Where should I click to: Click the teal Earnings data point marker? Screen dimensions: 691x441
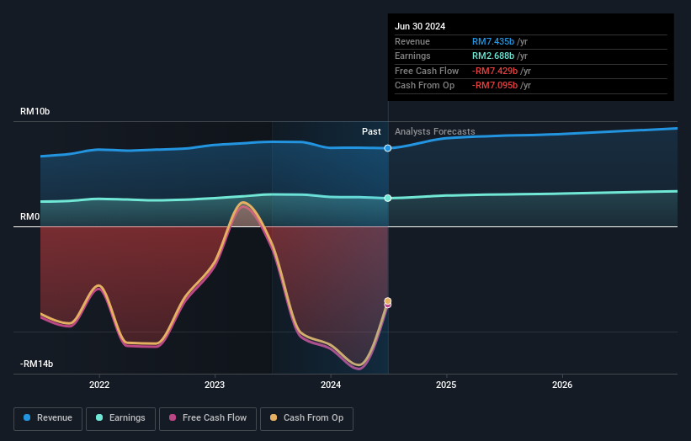(388, 199)
